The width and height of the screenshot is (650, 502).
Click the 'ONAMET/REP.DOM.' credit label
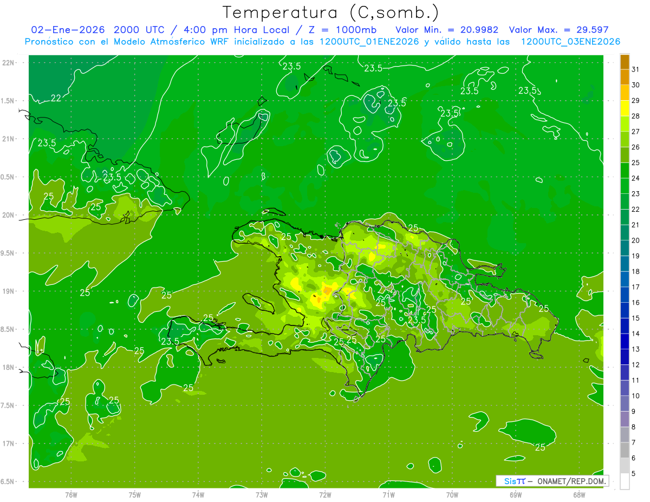coord(570,481)
